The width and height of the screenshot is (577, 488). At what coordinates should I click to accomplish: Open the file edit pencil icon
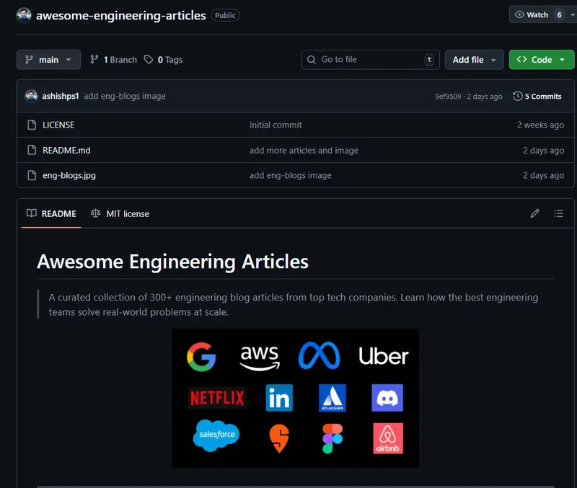pos(534,213)
